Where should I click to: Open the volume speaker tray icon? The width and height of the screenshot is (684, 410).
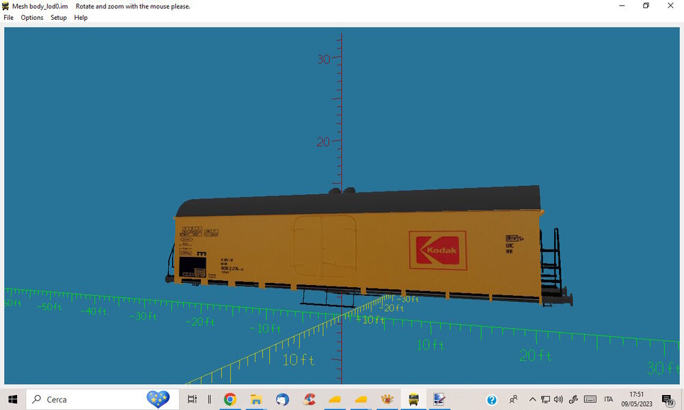pyautogui.click(x=558, y=399)
